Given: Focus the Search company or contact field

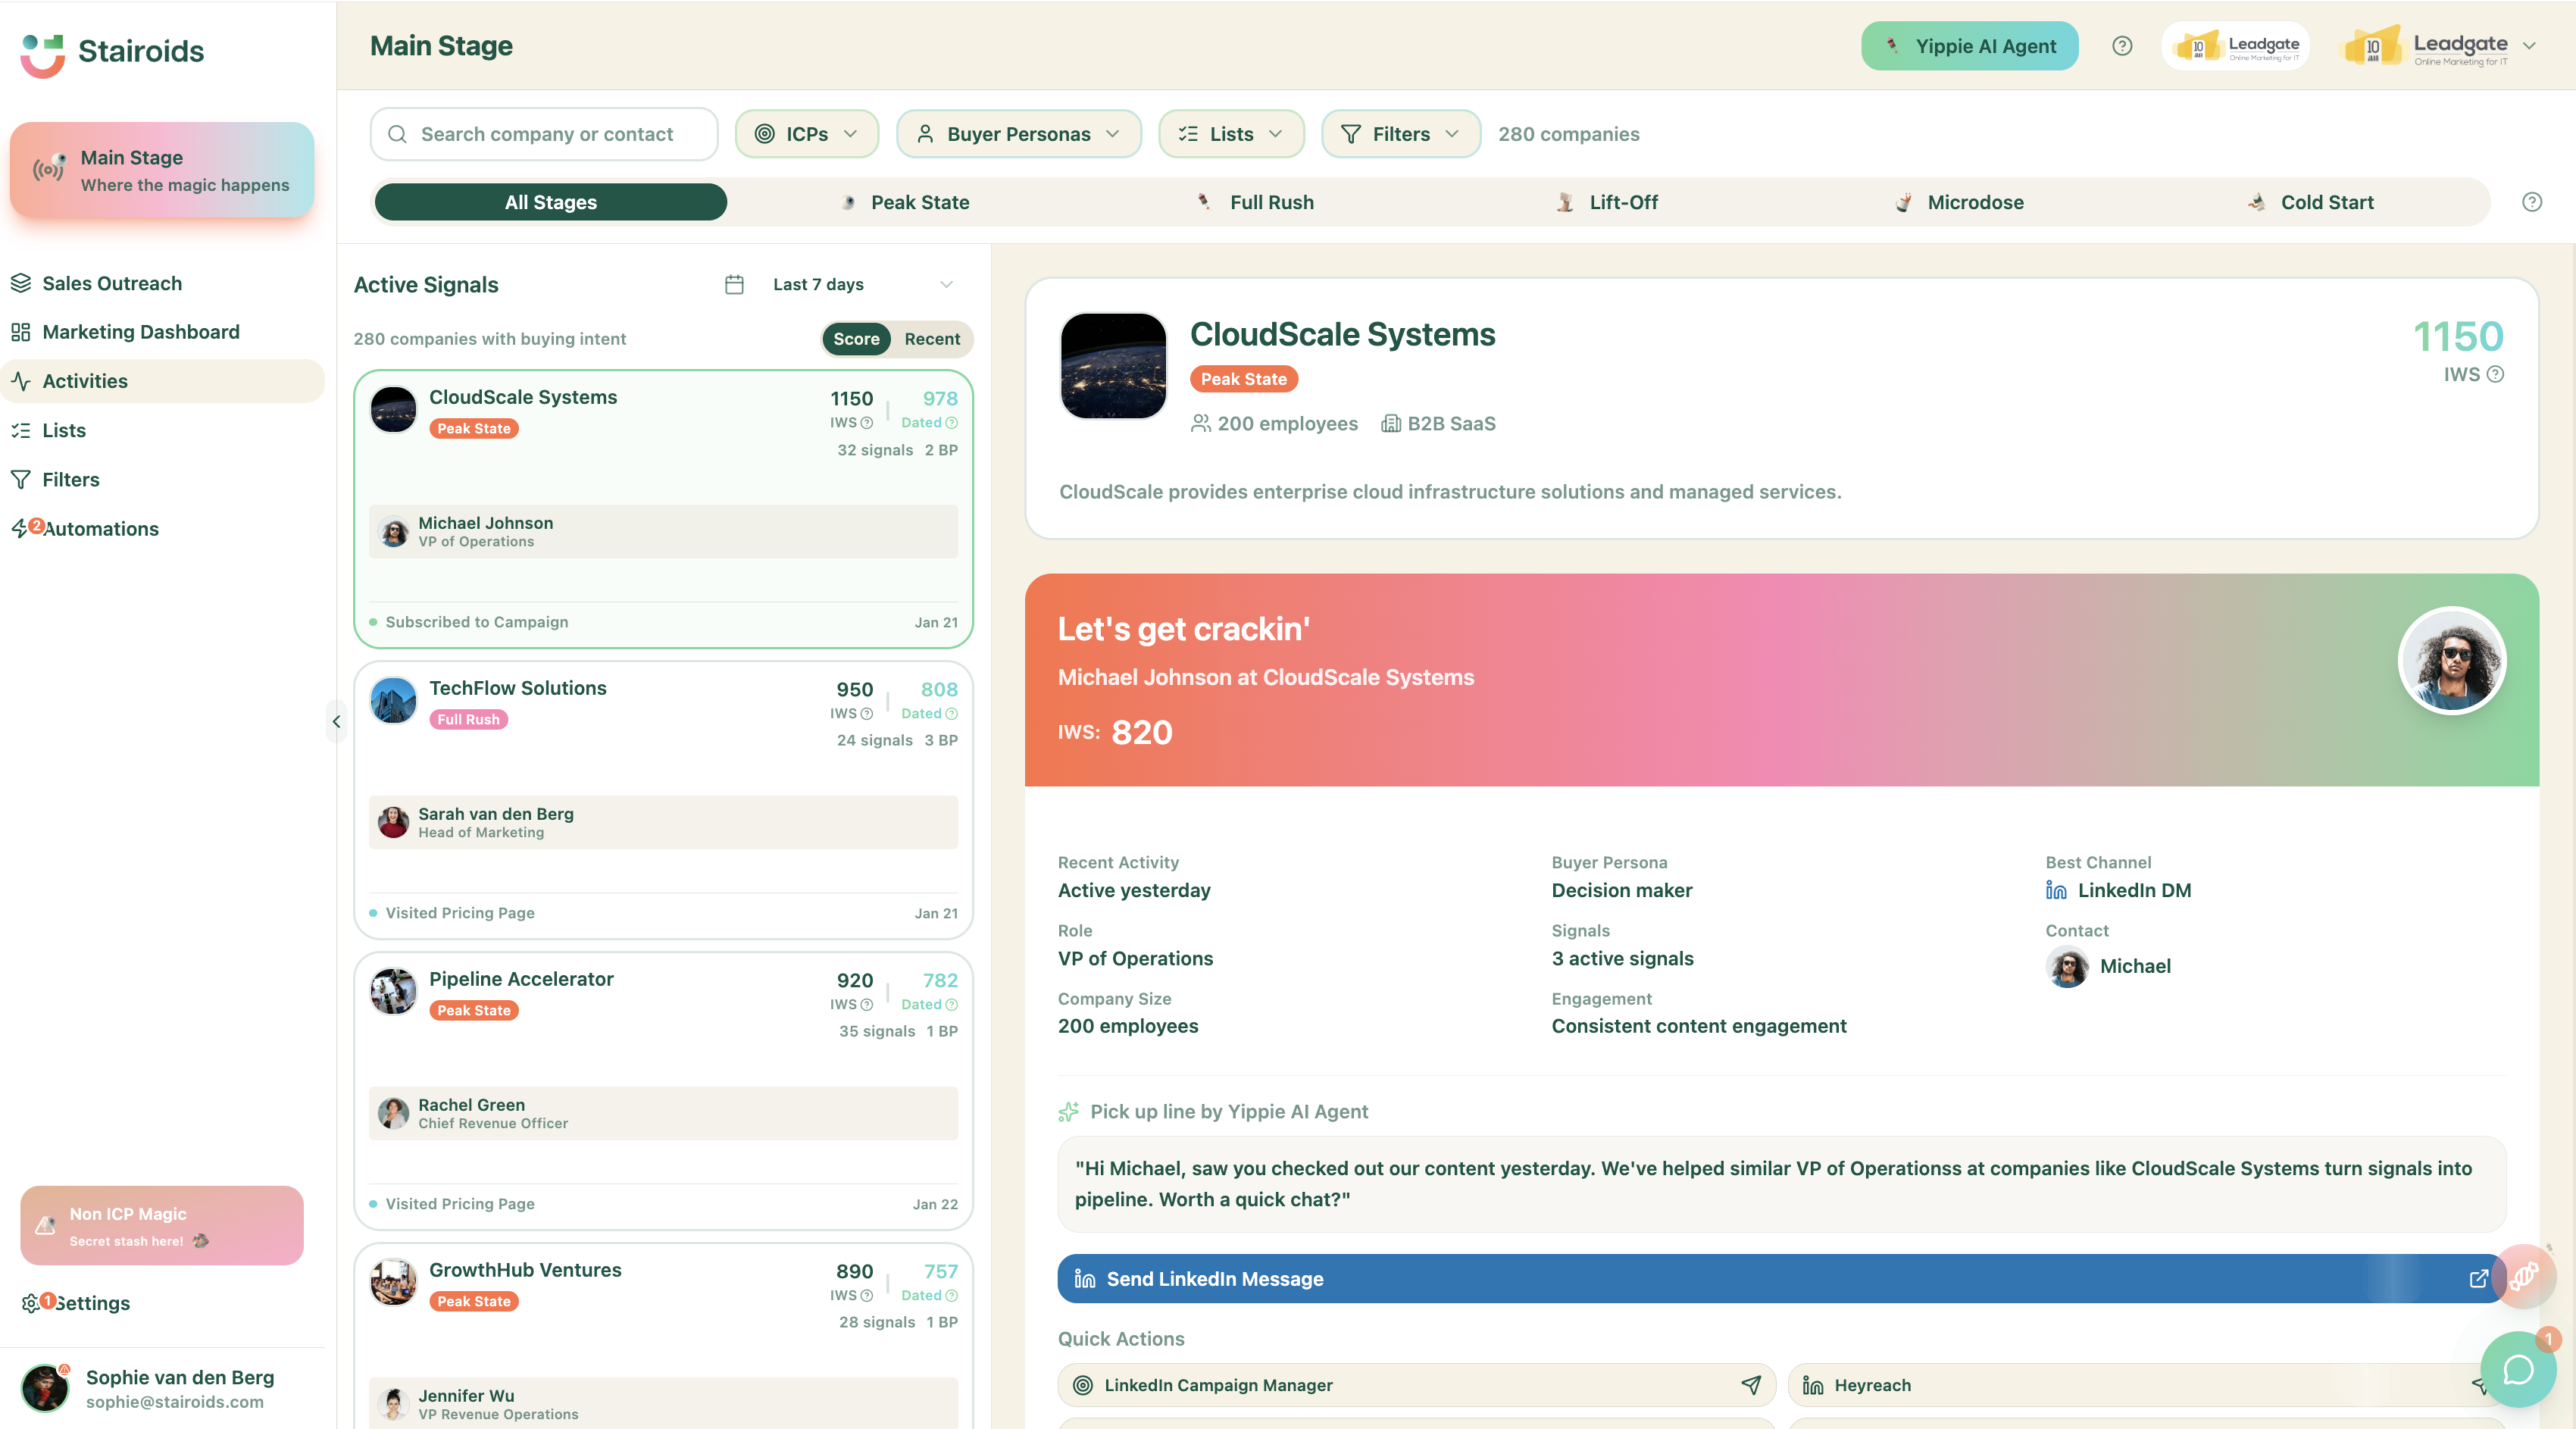Looking at the screenshot, I should 544,134.
